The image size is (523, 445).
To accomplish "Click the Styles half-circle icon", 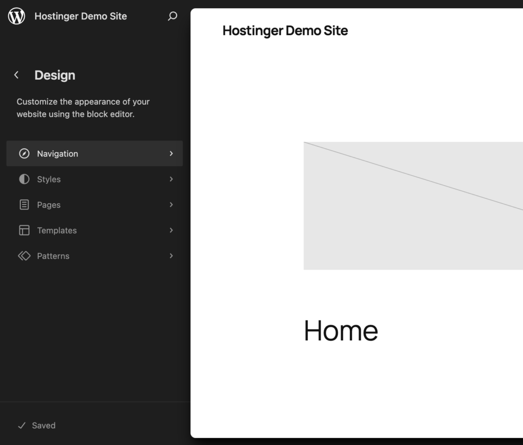I will (24, 179).
